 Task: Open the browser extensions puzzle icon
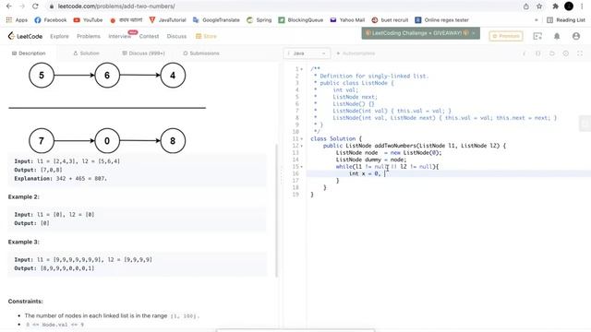coord(555,6)
